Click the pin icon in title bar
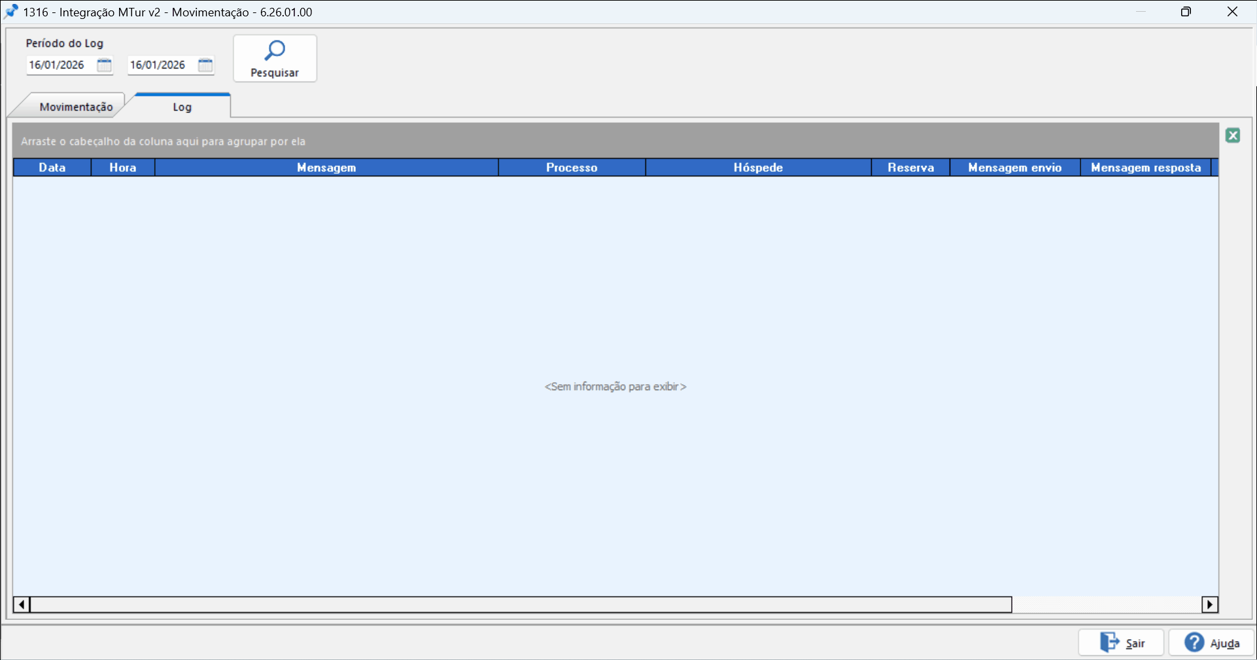This screenshot has width=1257, height=660. point(11,12)
